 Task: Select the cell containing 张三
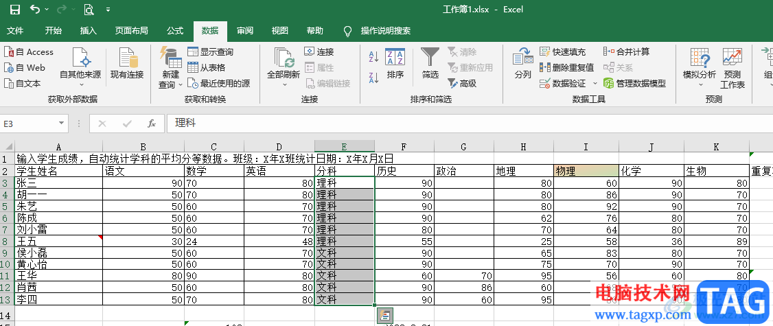pyautogui.click(x=58, y=183)
